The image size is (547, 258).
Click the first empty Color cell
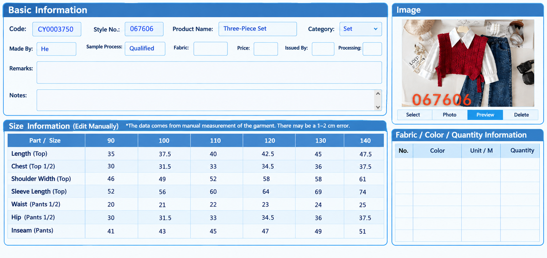point(437,164)
